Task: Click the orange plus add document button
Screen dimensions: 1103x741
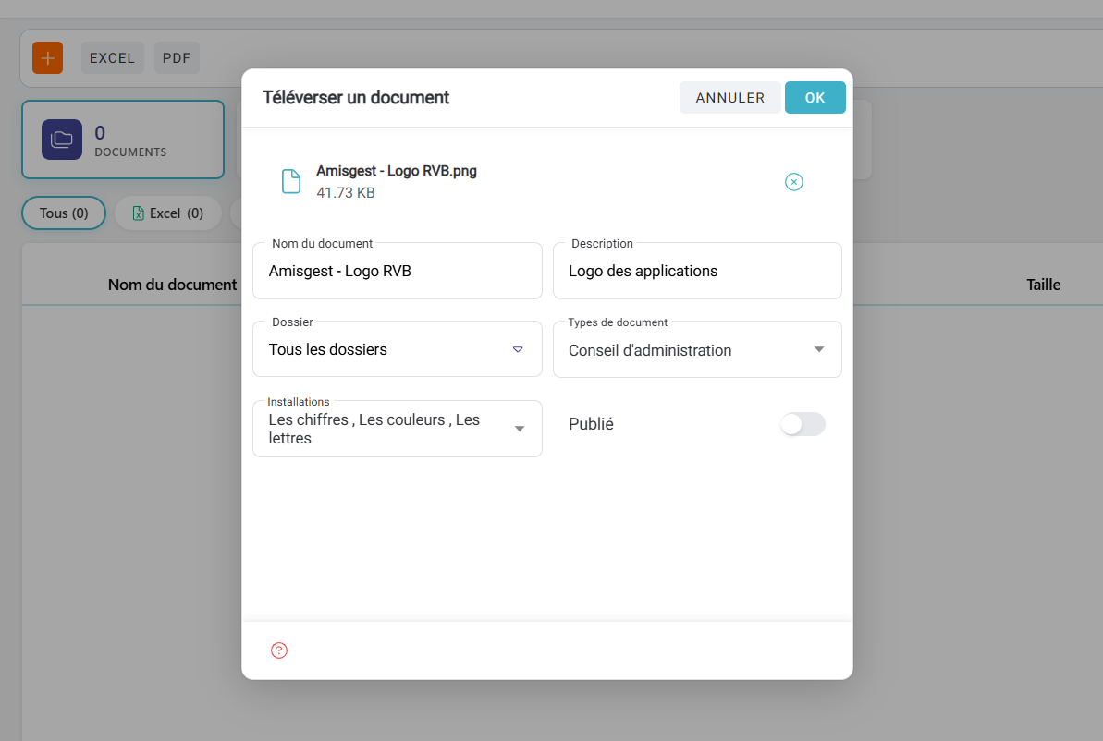Action: pos(47,58)
